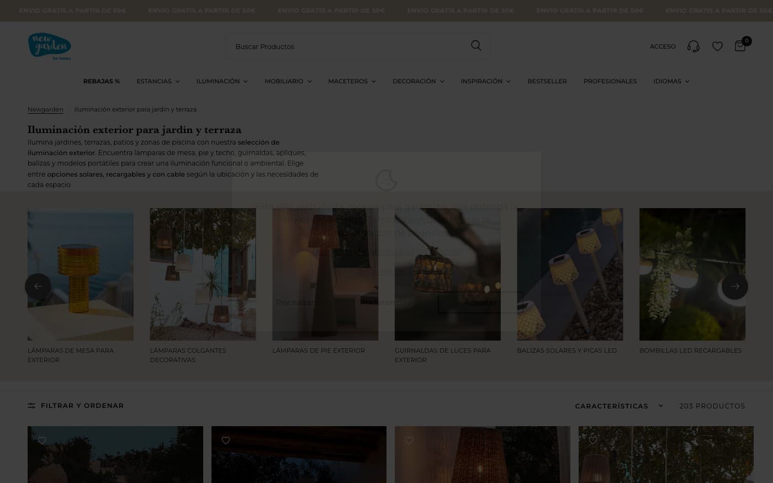Open Filtrar y Ordenar filter panel
Image resolution: width=773 pixels, height=483 pixels.
tap(76, 406)
